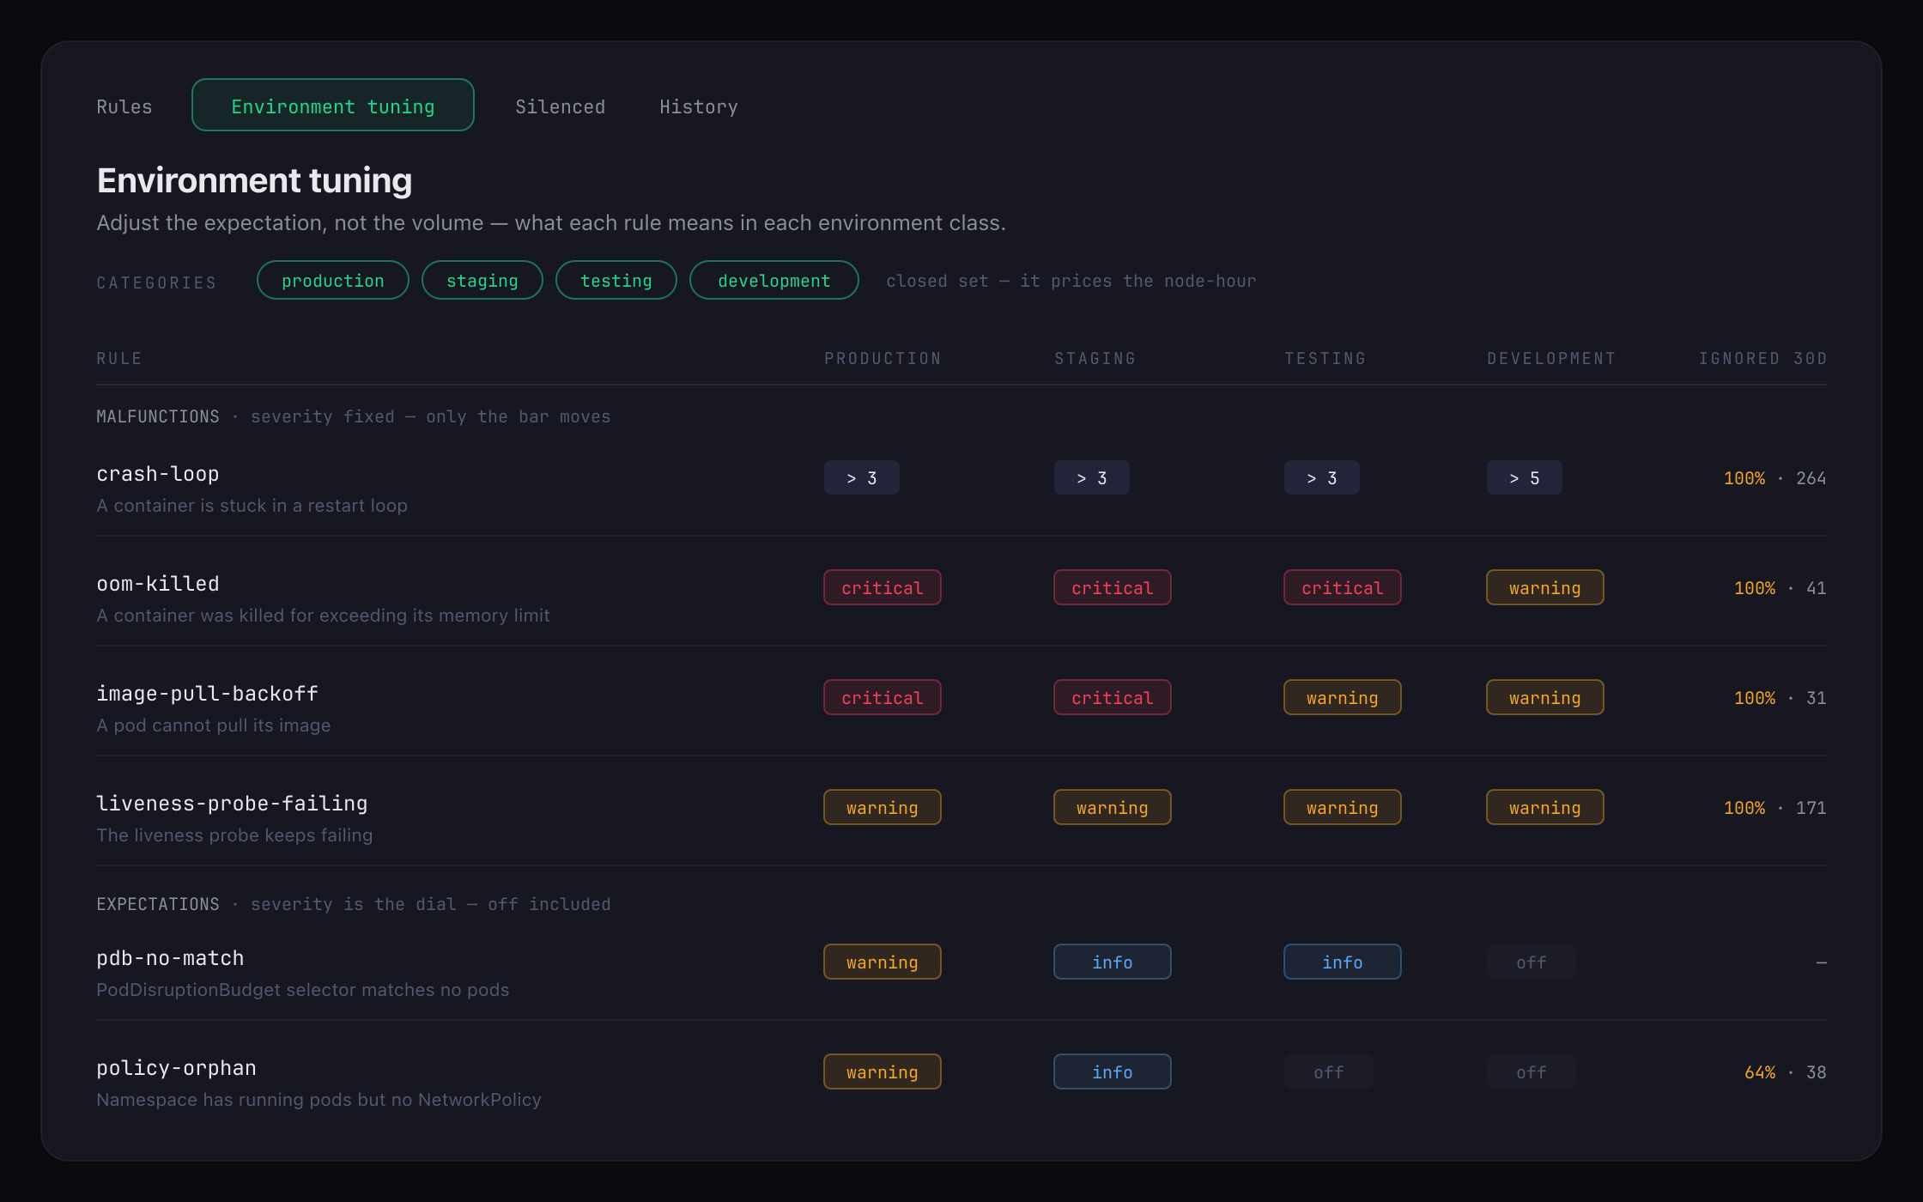Change pdb-no-match production severity warning
1923x1202 pixels.
pyautogui.click(x=883, y=962)
